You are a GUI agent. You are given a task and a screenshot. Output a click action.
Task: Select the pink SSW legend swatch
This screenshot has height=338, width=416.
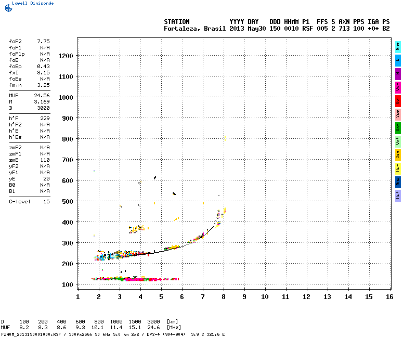pyautogui.click(x=398, y=114)
